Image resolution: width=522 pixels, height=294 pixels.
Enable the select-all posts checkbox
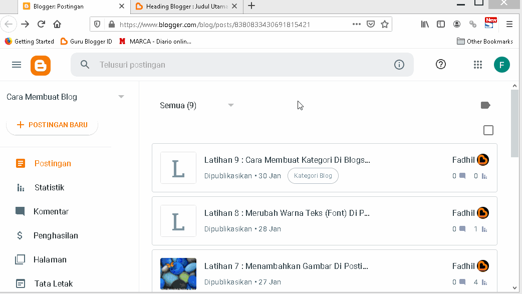[488, 130]
